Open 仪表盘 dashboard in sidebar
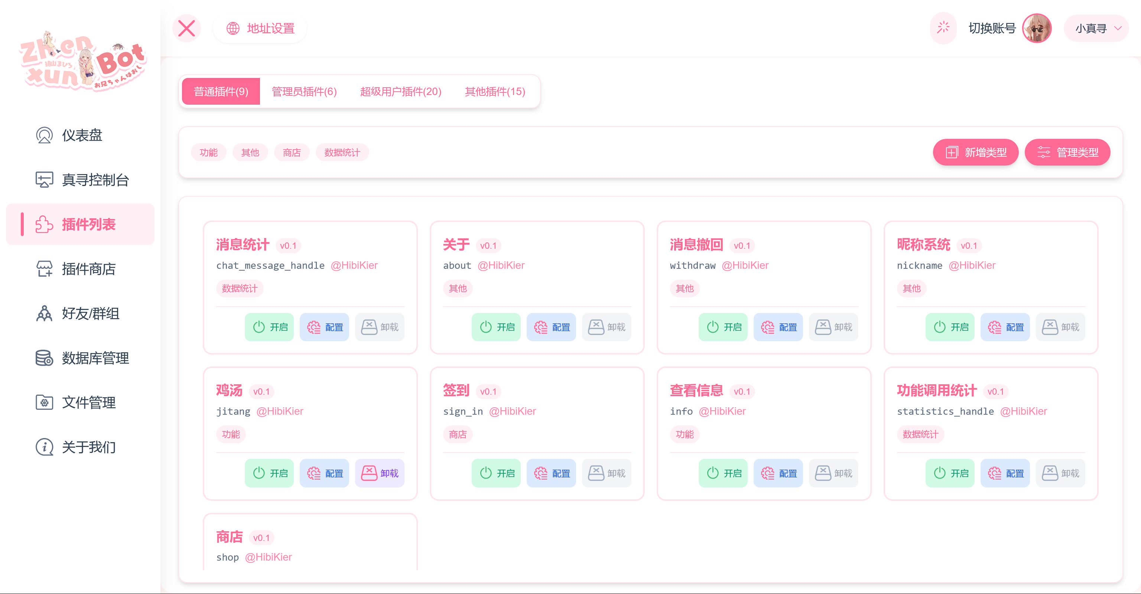The height and width of the screenshot is (594, 1141). [81, 135]
